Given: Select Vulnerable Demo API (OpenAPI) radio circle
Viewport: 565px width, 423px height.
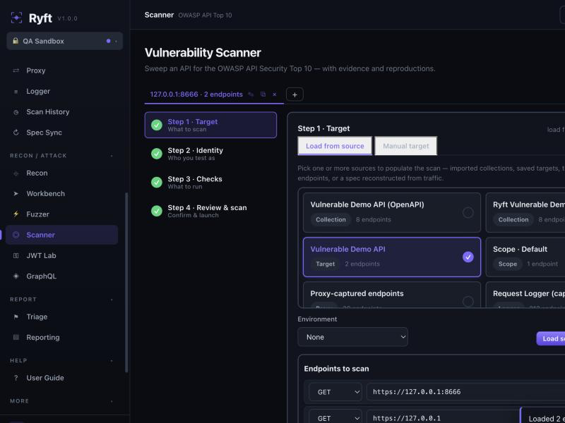Looking at the screenshot, I should click(x=468, y=213).
